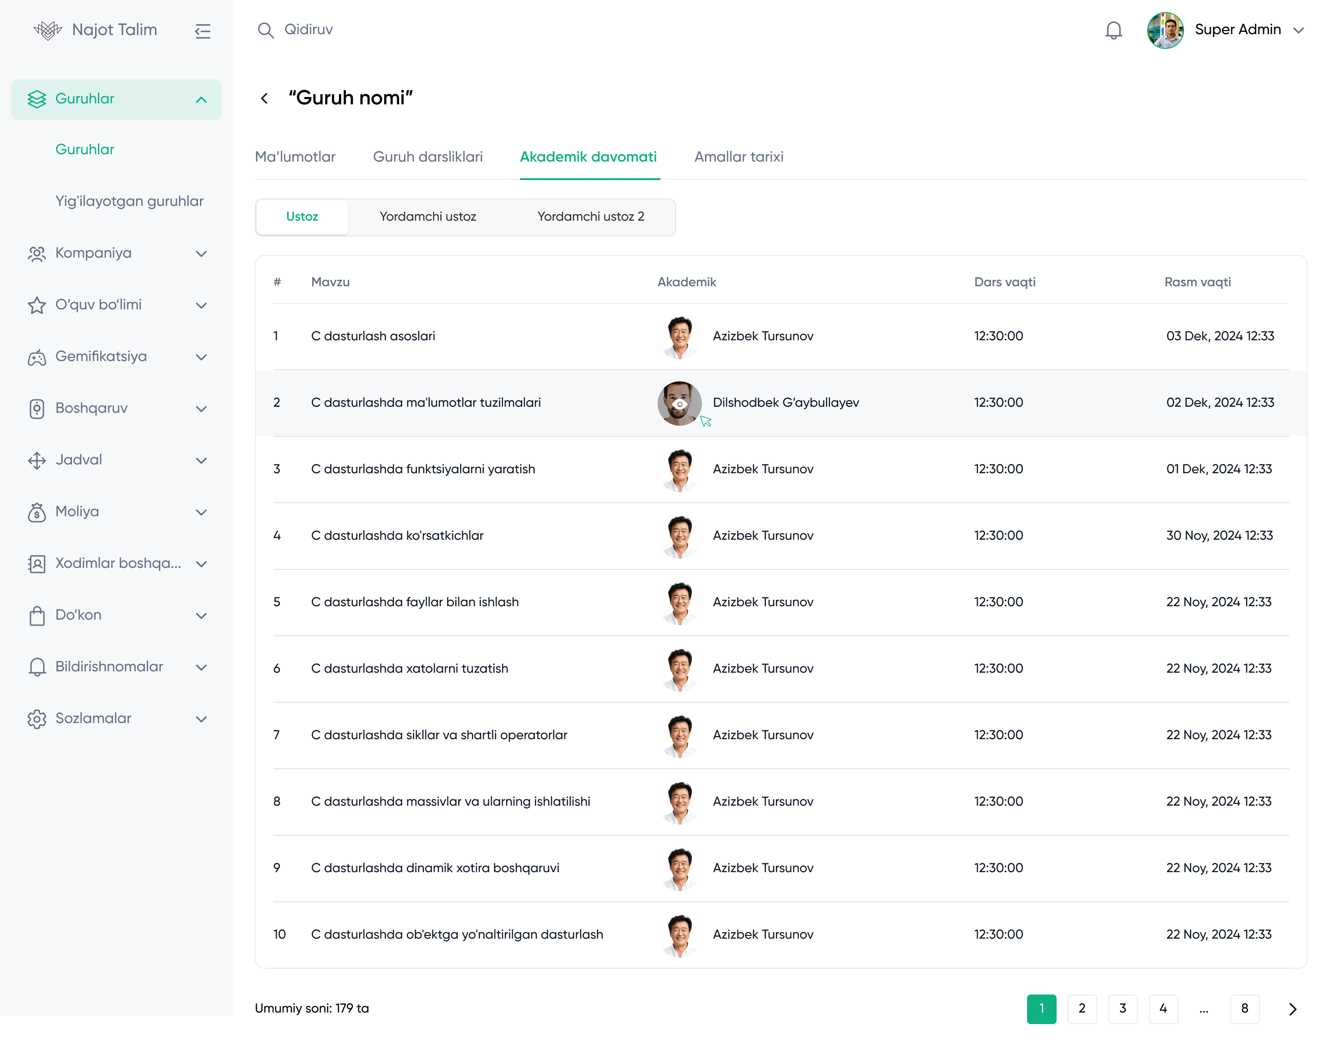Expand the Kompaniya menu
The image size is (1330, 1049).
tap(201, 253)
